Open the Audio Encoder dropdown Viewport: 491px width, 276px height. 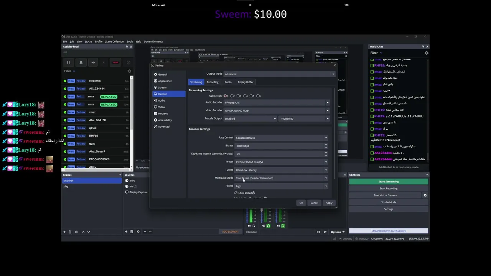pos(277,102)
